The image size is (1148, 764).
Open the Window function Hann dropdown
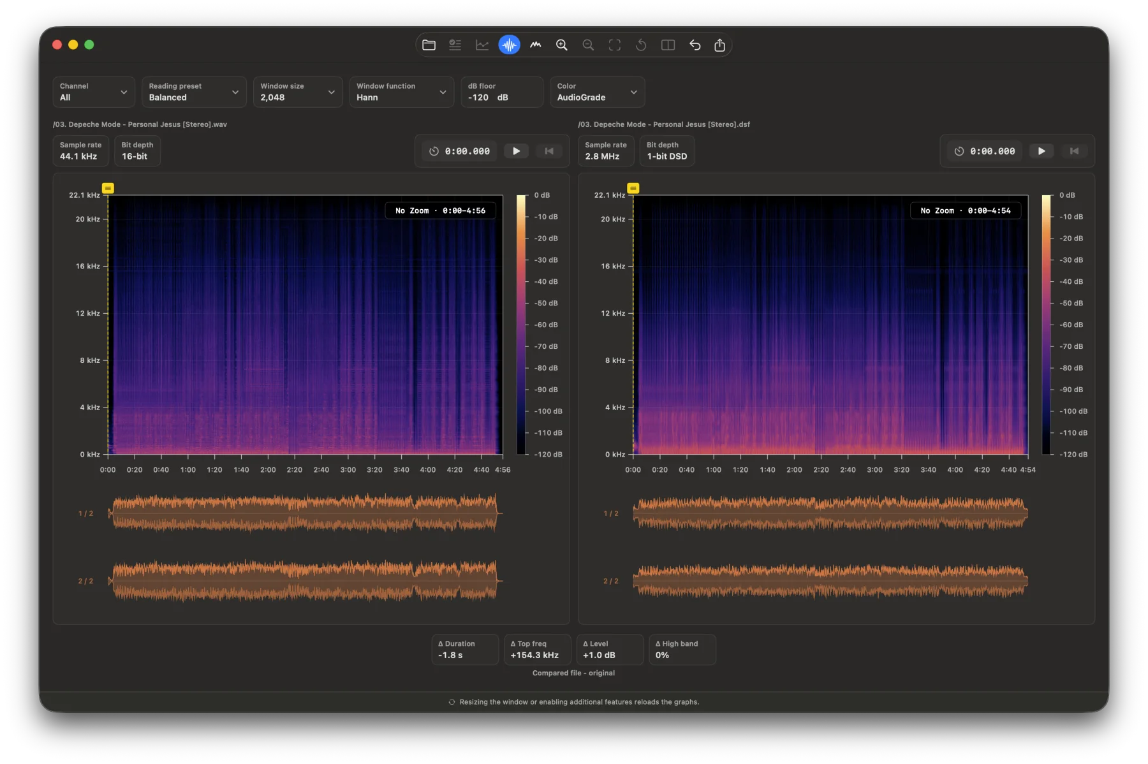coord(402,92)
